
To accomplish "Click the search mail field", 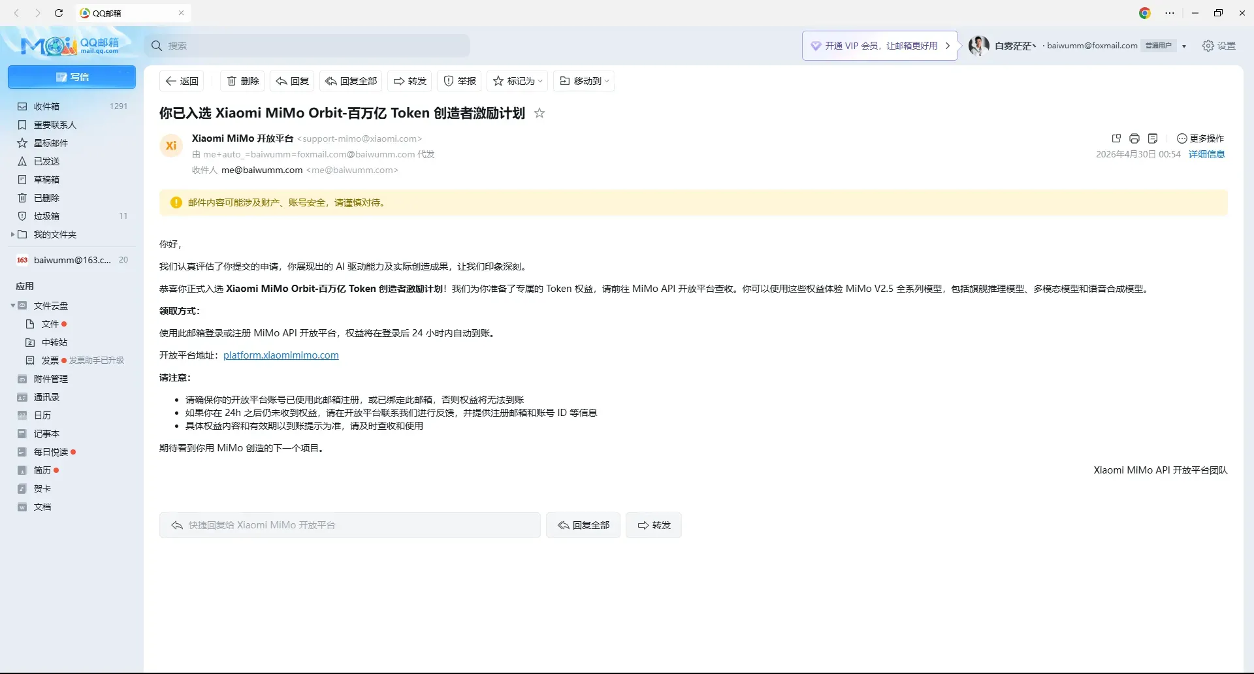I will coord(307,46).
